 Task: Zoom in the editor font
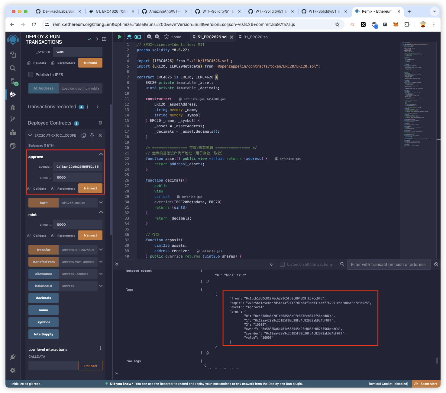pos(157,37)
